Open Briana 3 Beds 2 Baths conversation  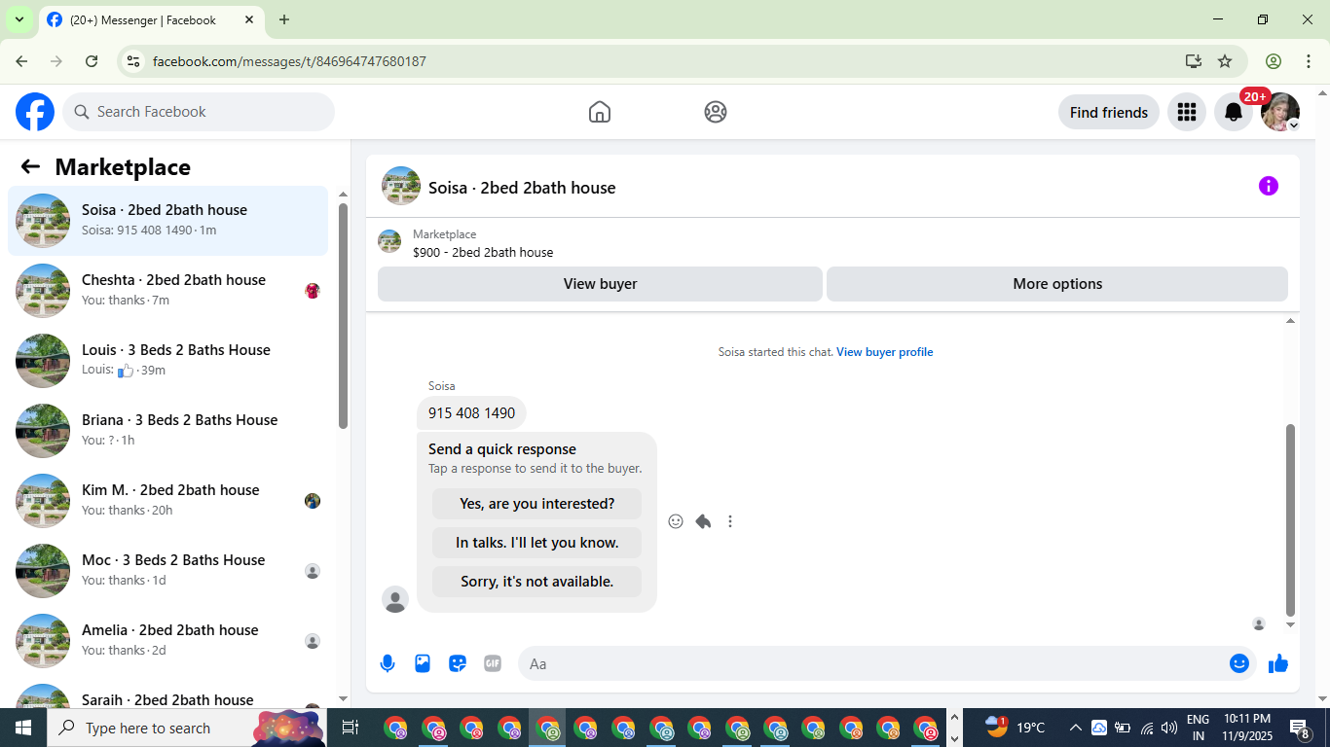click(x=167, y=431)
